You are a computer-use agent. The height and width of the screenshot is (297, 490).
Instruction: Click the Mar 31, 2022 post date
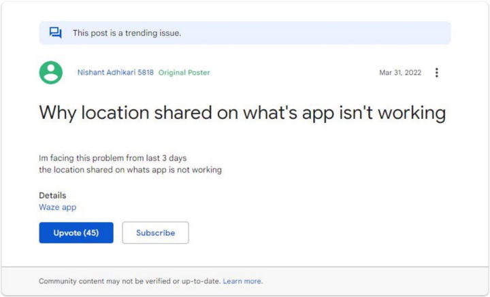pyautogui.click(x=400, y=73)
